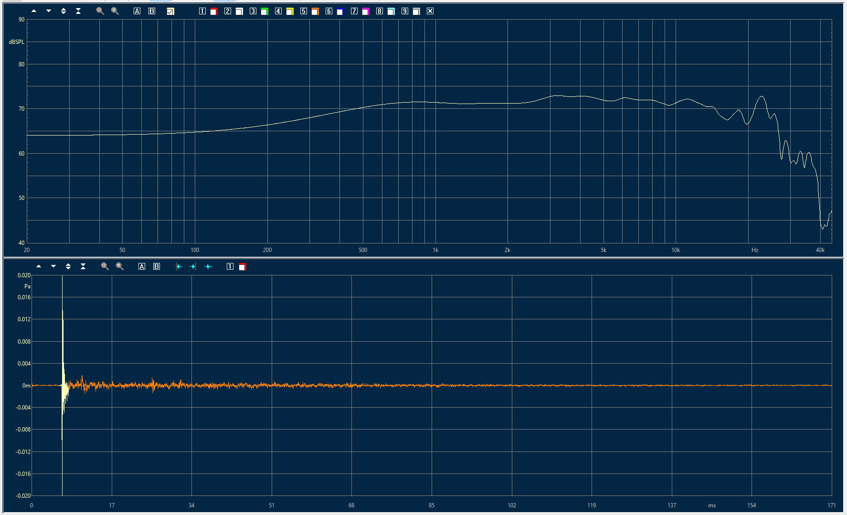Screen dimensions: 847x515
Task: Zoom in on the frequency response graph
Action: pyautogui.click(x=100, y=11)
